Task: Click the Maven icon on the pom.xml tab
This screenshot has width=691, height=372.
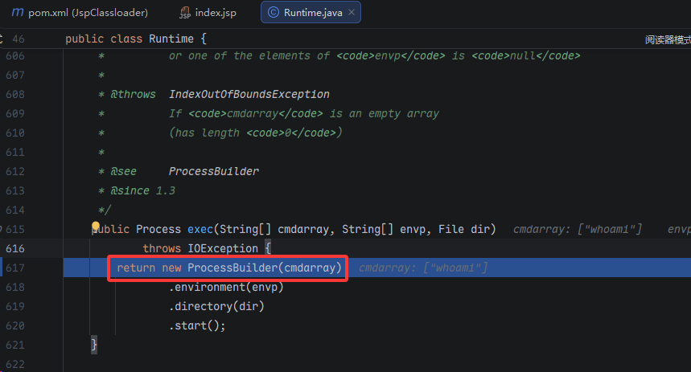Action: [x=17, y=13]
